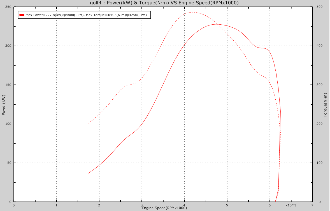Click the x10^3 multiplier label
Viewport: 330px width, 211px height.
pyautogui.click(x=291, y=205)
